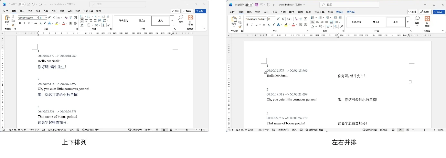
Task: Collapse the ribbon in the right Word window
Action: click(443, 31)
